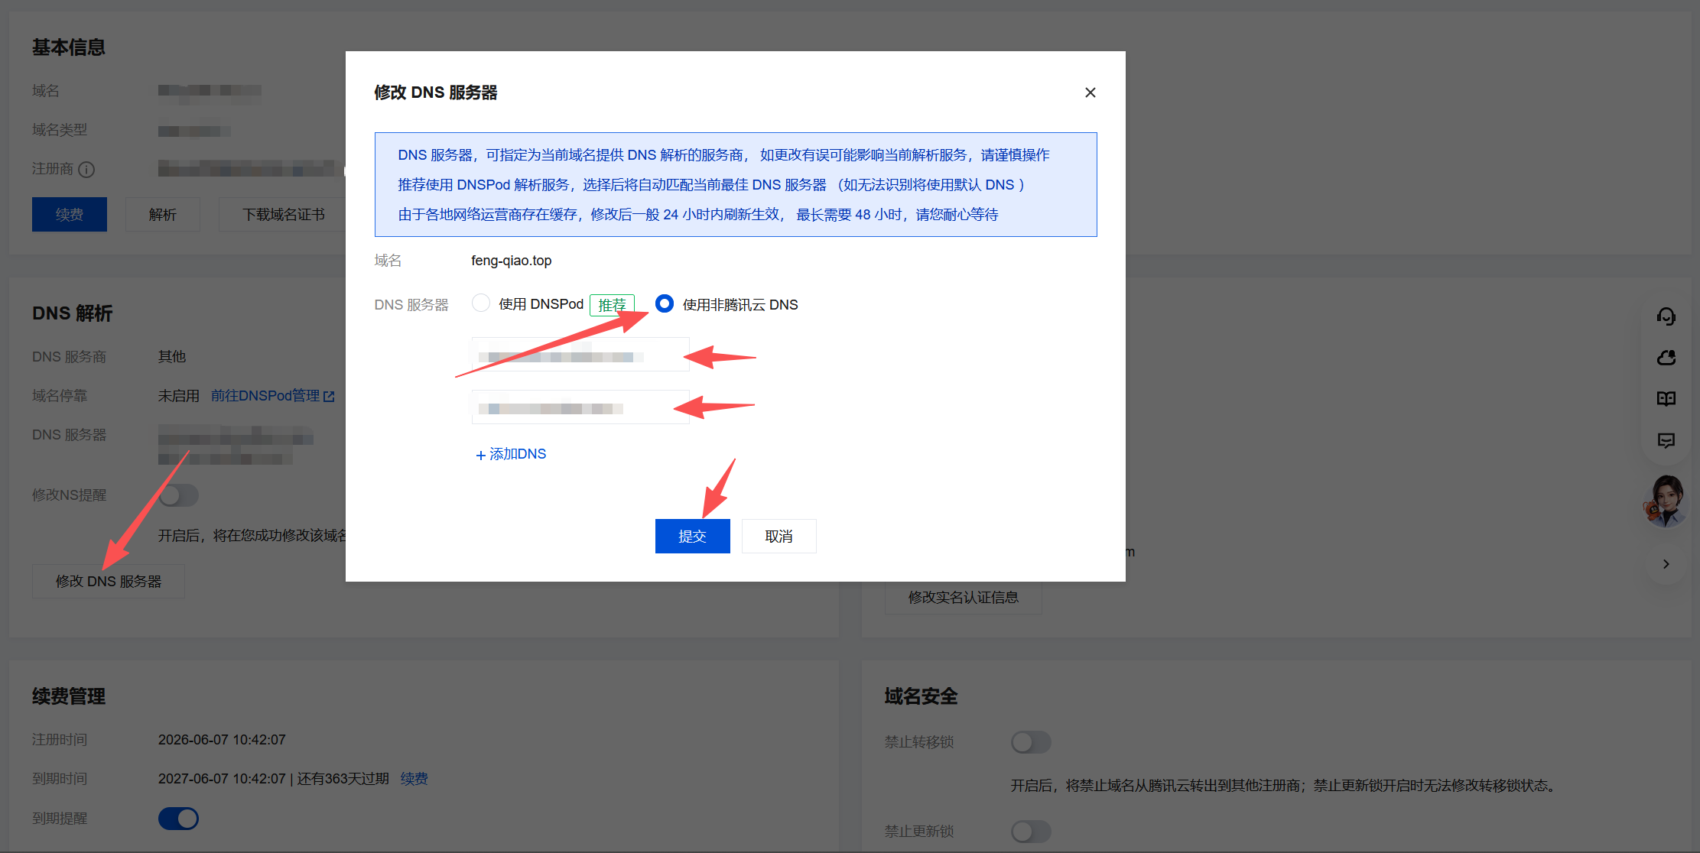Click the 续费 link beside expiry date
This screenshot has width=1700, height=853.
(414, 779)
